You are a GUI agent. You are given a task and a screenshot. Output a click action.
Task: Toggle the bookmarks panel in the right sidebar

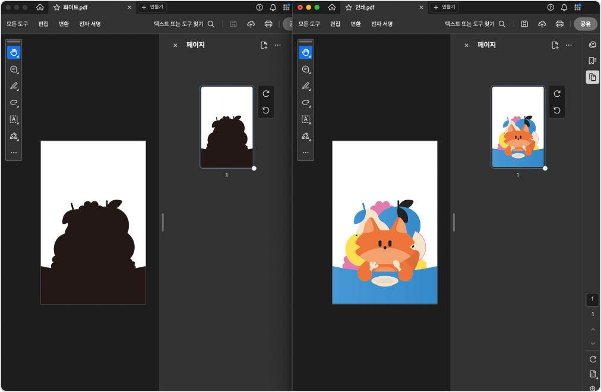(592, 61)
